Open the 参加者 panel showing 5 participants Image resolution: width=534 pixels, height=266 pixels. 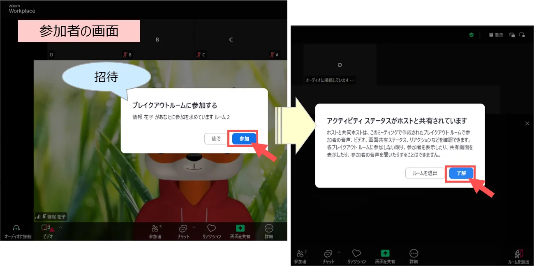(155, 232)
